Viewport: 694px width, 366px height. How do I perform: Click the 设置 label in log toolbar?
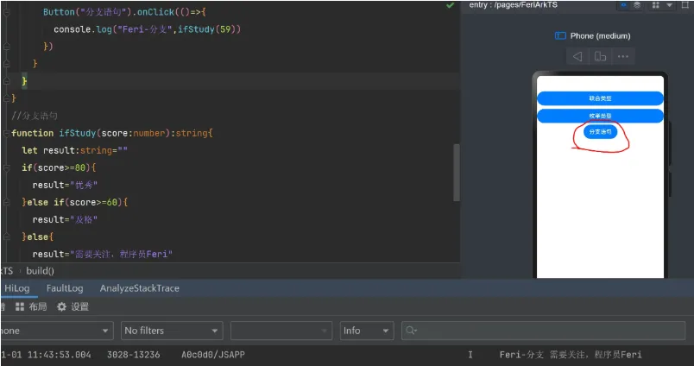pyautogui.click(x=79, y=306)
